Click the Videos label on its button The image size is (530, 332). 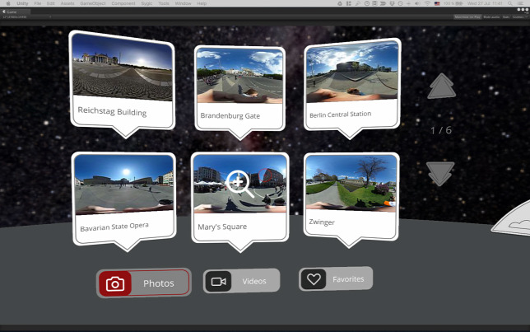[x=254, y=281]
